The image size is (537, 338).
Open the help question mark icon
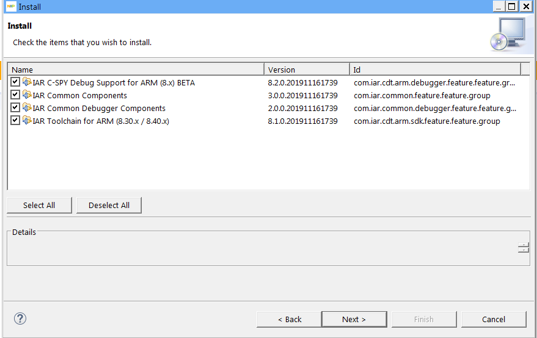click(20, 318)
